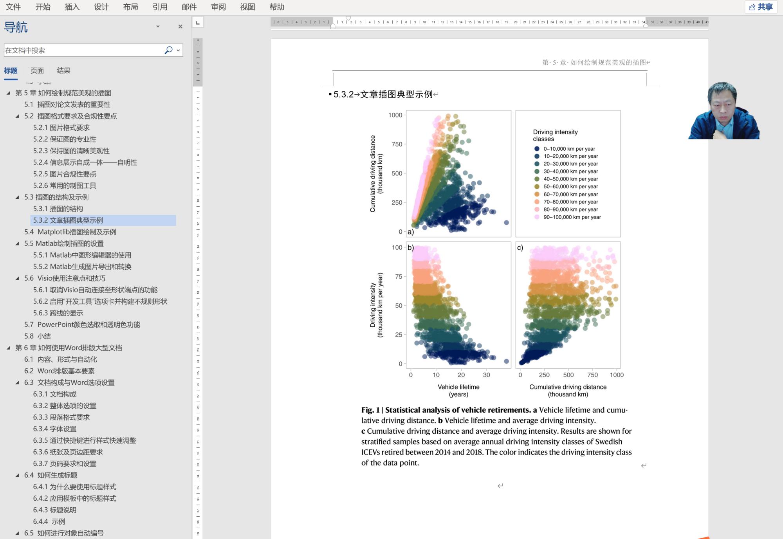The image size is (783, 539).
Task: Switch to the 结果 navigation tab
Action: [63, 70]
